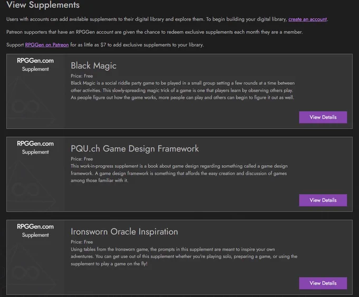Click the Black Magic description paragraph
Screen dimensions: 359x297
(183, 90)
